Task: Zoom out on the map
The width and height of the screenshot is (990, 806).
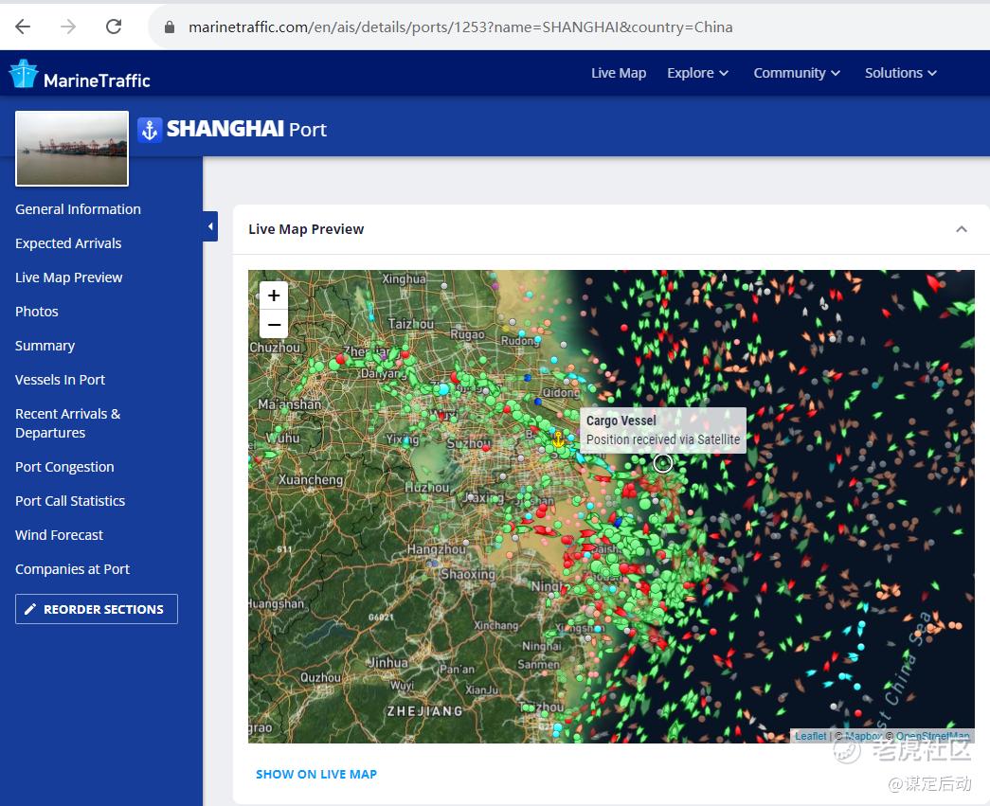Action: pyautogui.click(x=274, y=325)
